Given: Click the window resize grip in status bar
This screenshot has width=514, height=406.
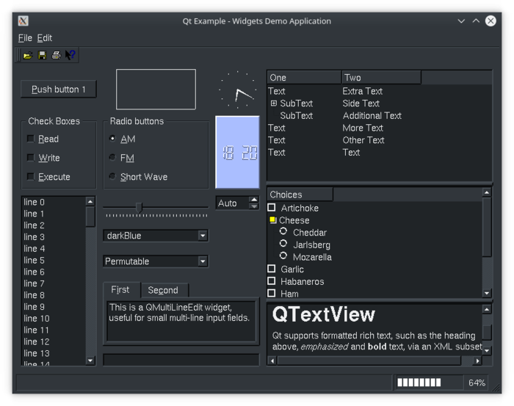Looking at the screenshot, I should click(496, 388).
